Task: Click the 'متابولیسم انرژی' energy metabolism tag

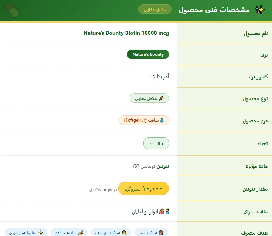Action: point(26,232)
